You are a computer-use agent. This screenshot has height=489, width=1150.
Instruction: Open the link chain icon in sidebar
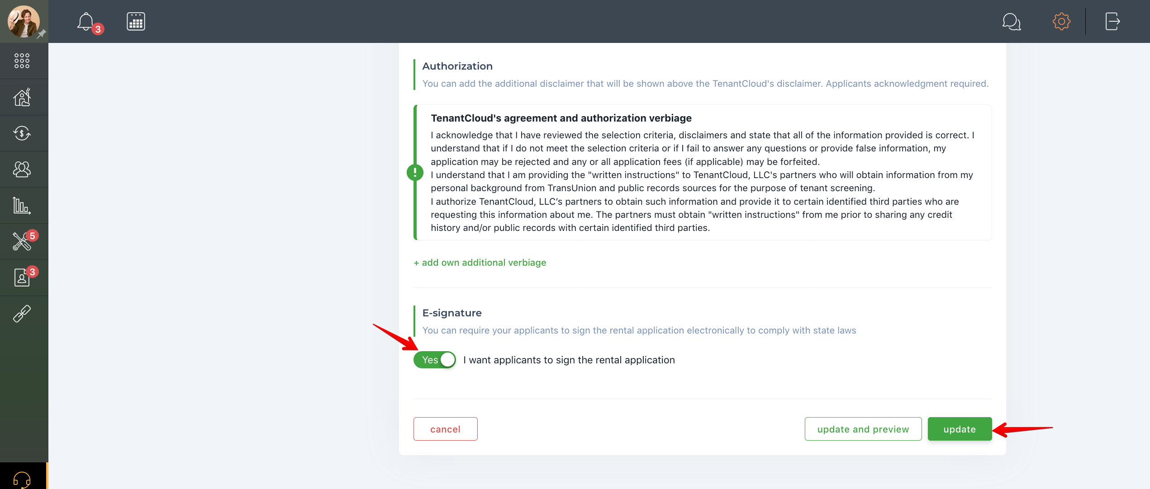tap(22, 314)
